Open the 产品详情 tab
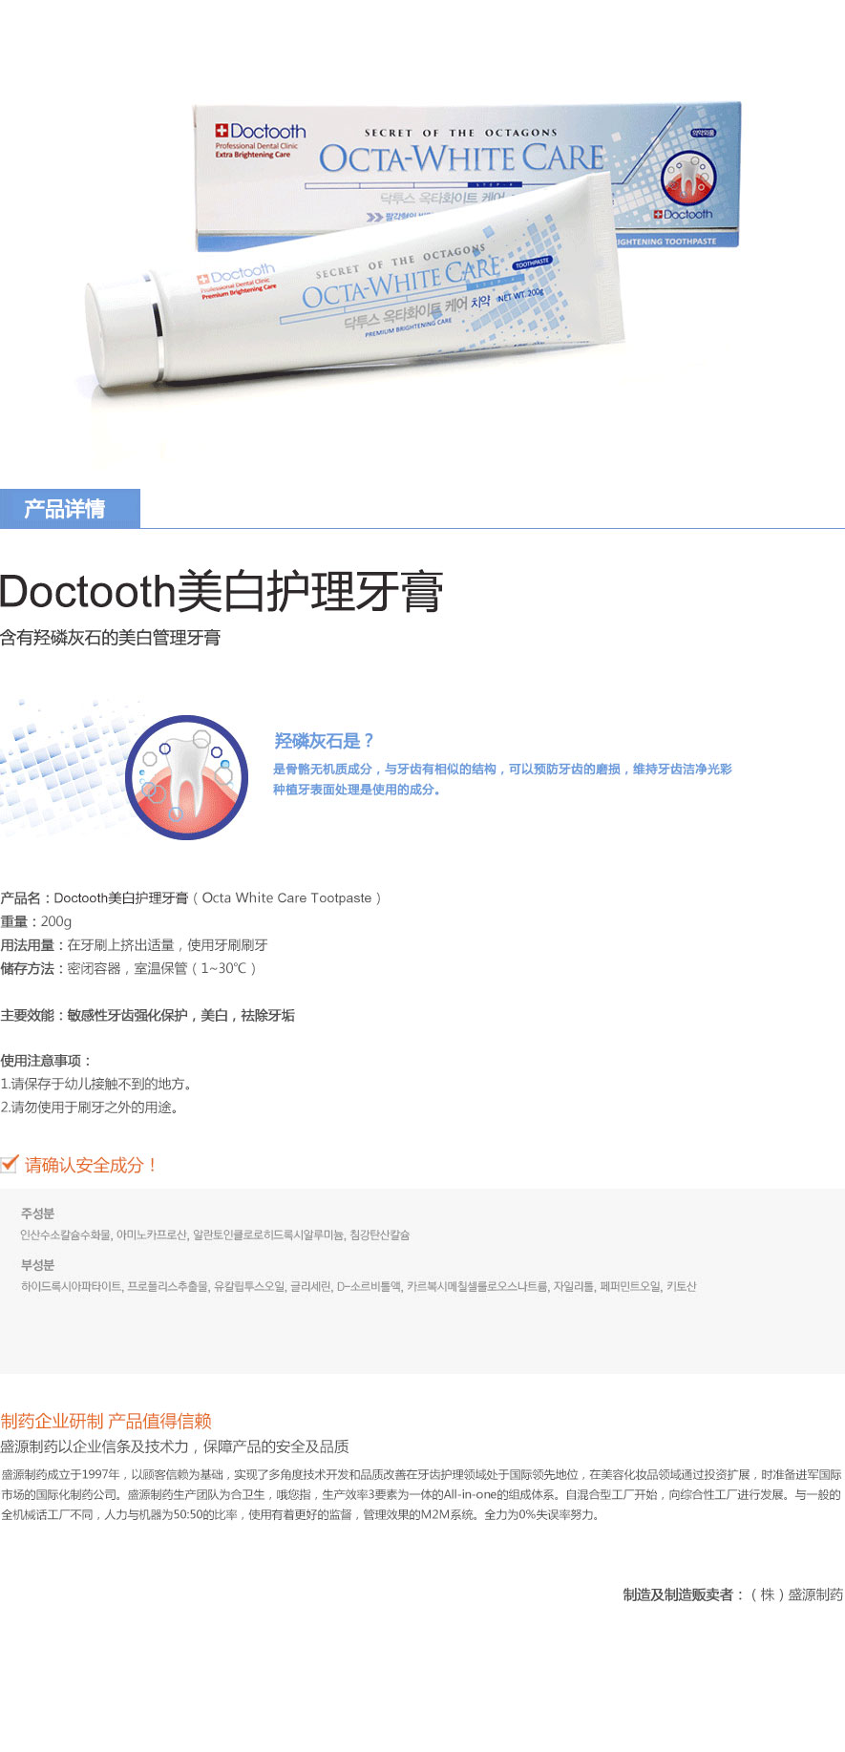 pyautogui.click(x=70, y=509)
